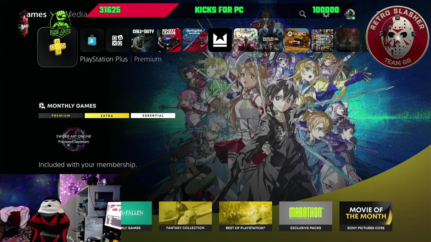The width and height of the screenshot is (431, 242).
Task: Open the black crown logo tile
Action: click(x=220, y=40)
